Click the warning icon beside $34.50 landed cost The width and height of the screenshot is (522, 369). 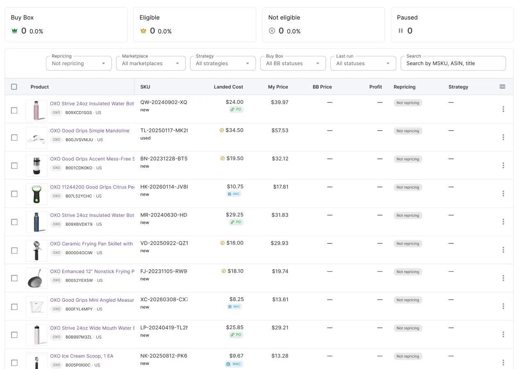click(x=222, y=130)
